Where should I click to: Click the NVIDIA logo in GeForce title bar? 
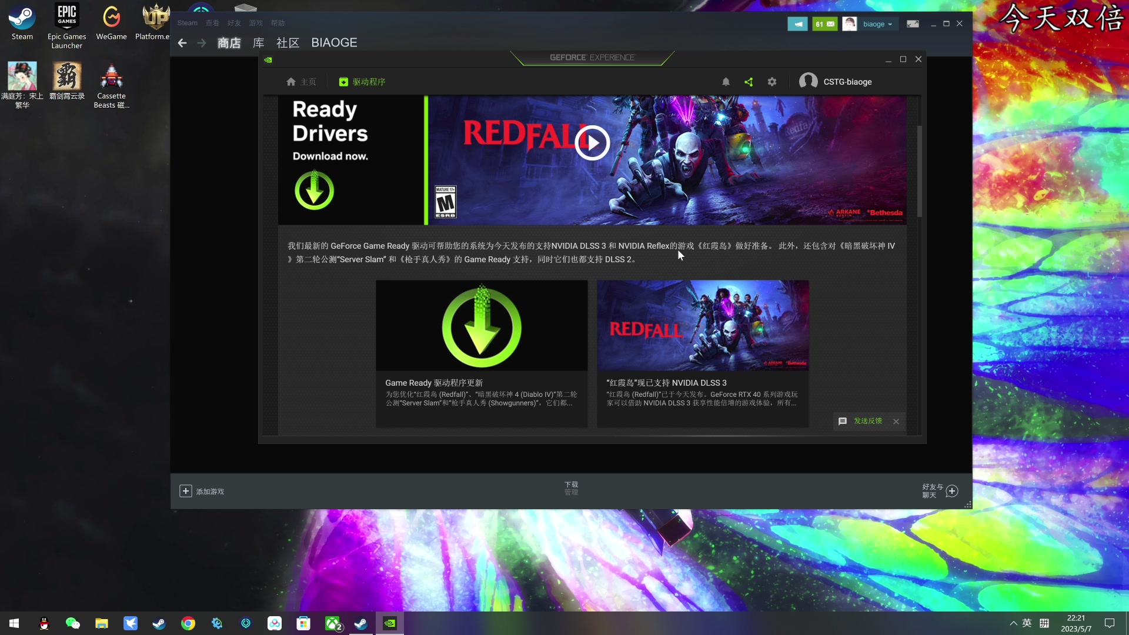pos(268,59)
